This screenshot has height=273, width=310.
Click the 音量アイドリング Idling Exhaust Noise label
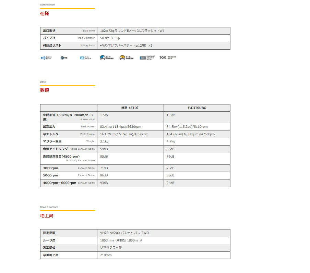[x=69, y=149]
